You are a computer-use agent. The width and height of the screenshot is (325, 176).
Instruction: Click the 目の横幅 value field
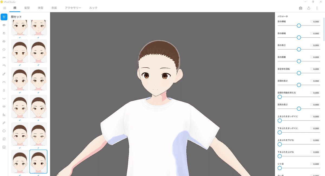click(x=315, y=21)
